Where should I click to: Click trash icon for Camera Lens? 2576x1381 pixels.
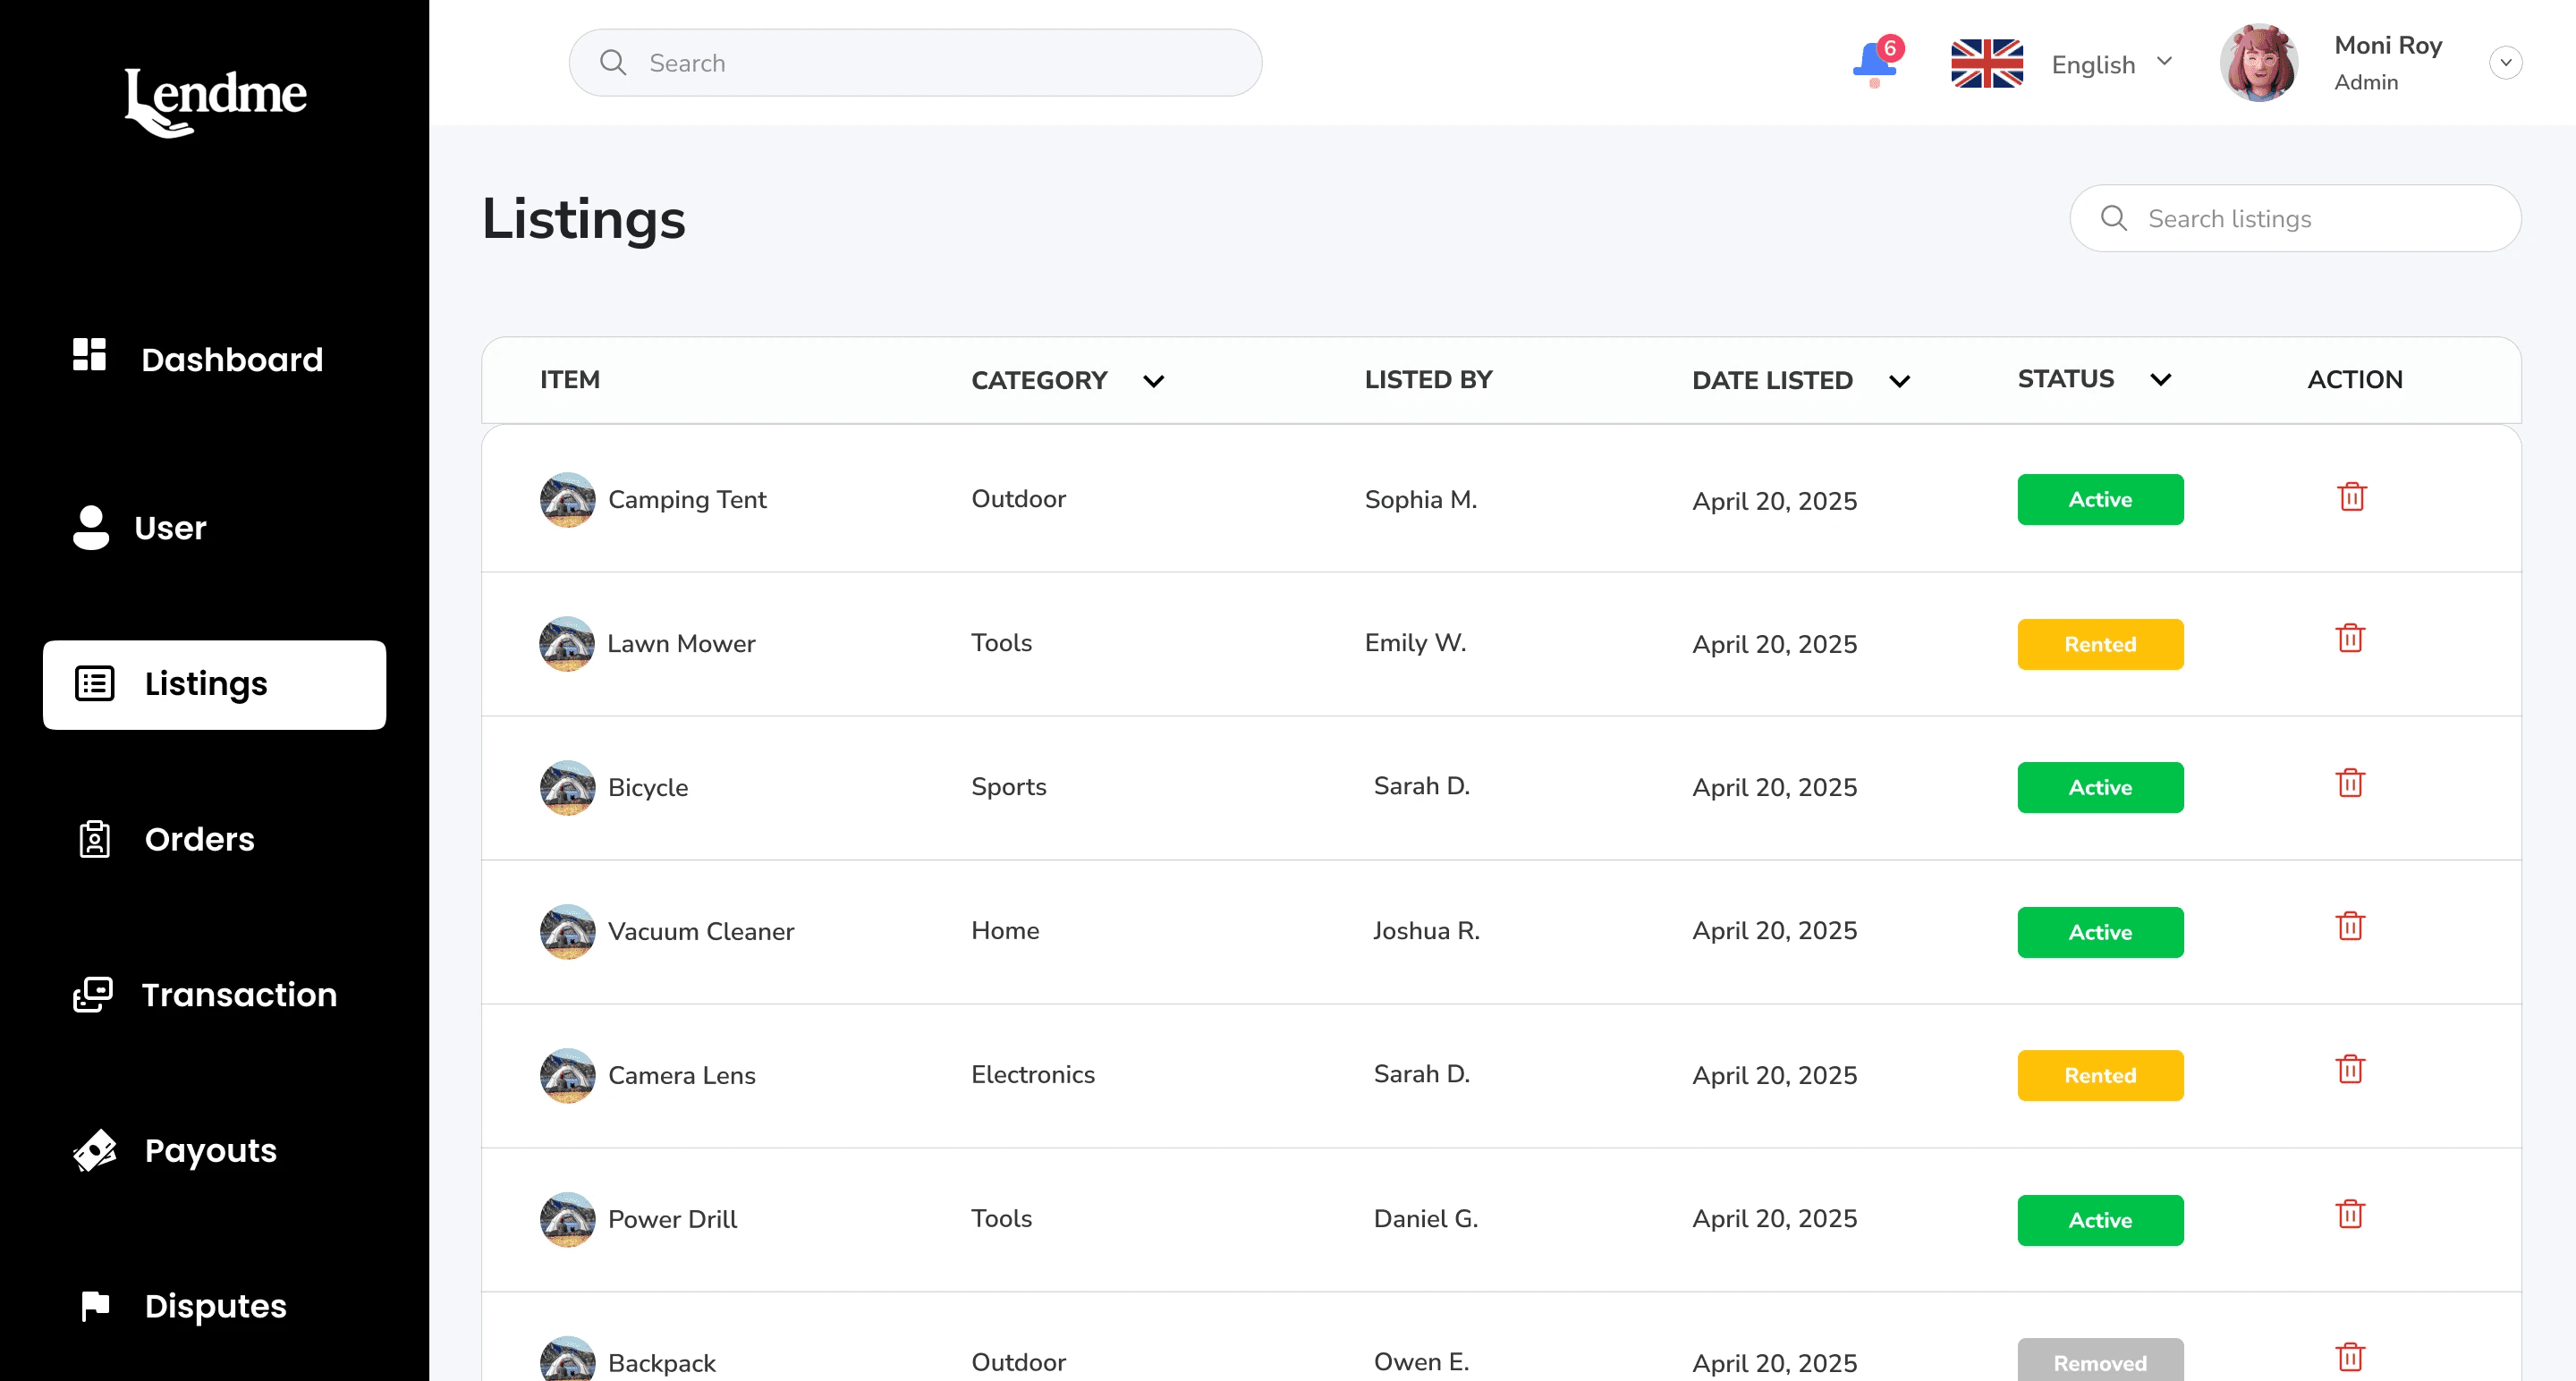point(2349,1069)
